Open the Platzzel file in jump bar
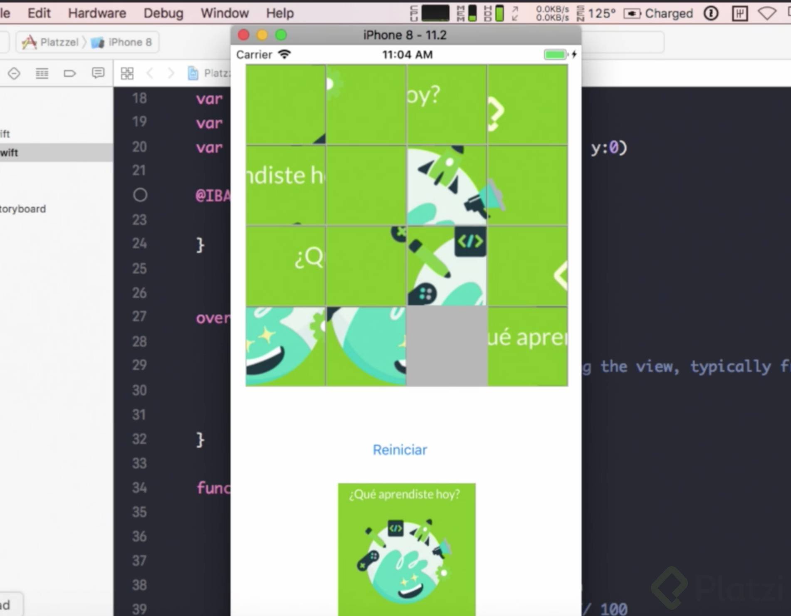Viewport: 791px width, 616px height. [210, 73]
